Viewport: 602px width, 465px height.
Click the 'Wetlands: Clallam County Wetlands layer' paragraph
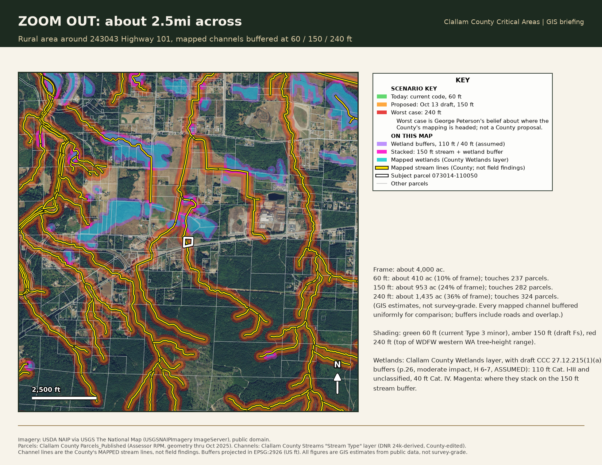click(487, 374)
